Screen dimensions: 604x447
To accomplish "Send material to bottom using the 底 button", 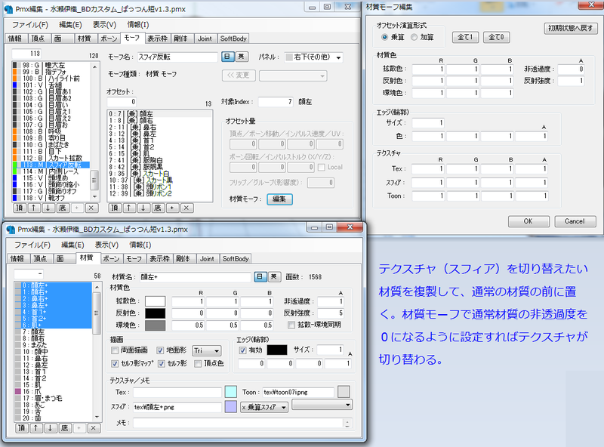I will pyautogui.click(x=65, y=427).
